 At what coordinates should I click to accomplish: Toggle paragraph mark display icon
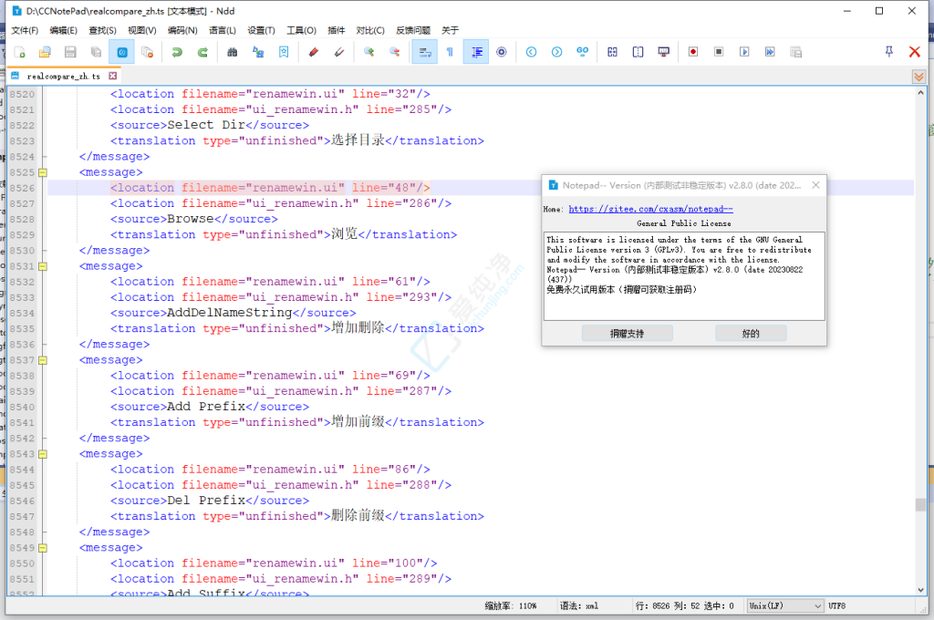click(x=449, y=52)
